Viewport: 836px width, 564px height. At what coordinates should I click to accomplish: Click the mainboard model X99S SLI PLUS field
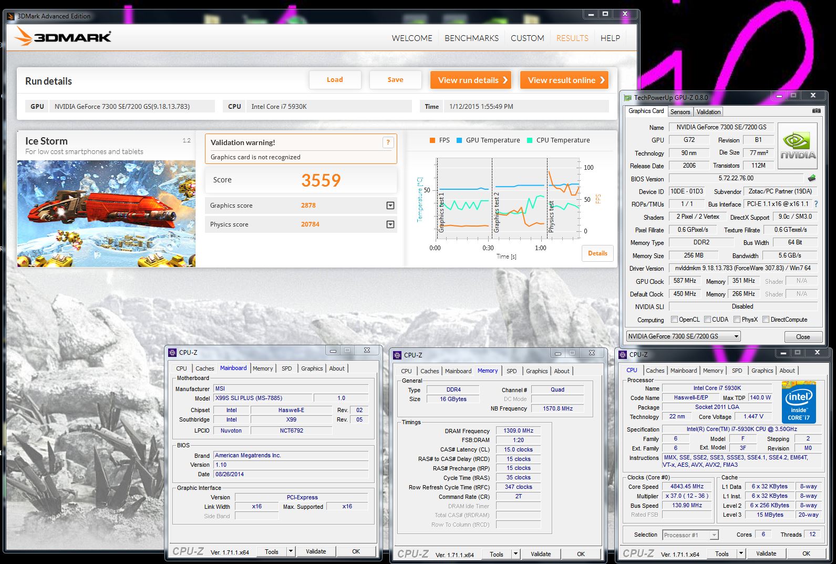point(263,398)
